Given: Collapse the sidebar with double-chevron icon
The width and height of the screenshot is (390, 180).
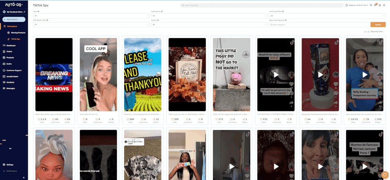Looking at the screenshot, I should coord(24,177).
